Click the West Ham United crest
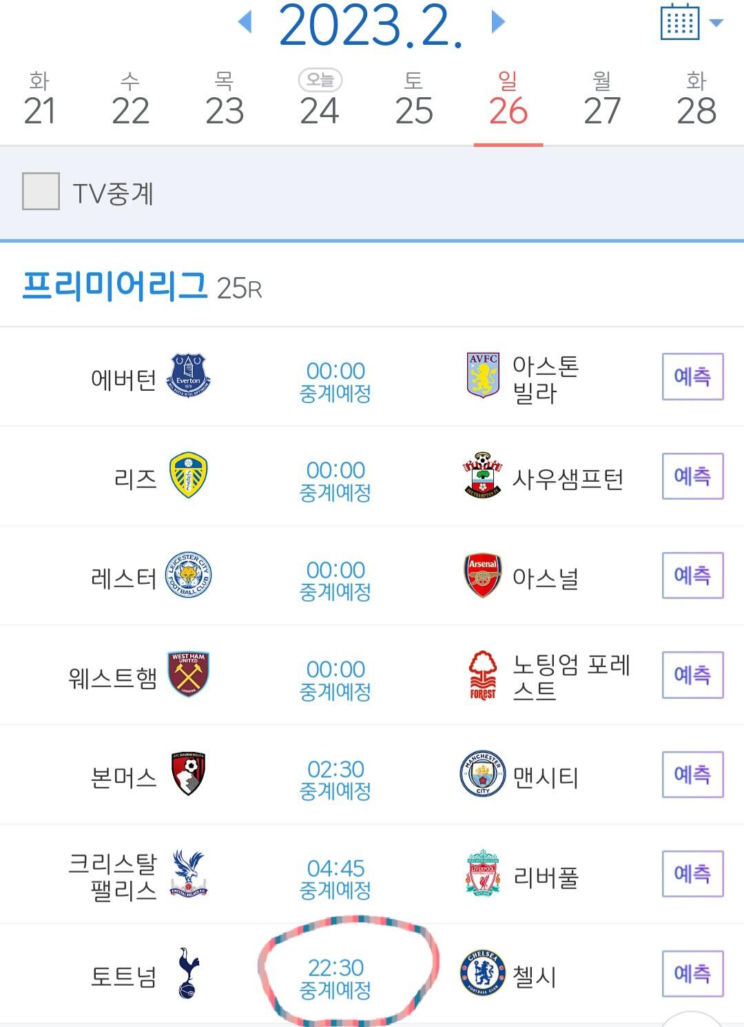744x1027 pixels. 189,674
